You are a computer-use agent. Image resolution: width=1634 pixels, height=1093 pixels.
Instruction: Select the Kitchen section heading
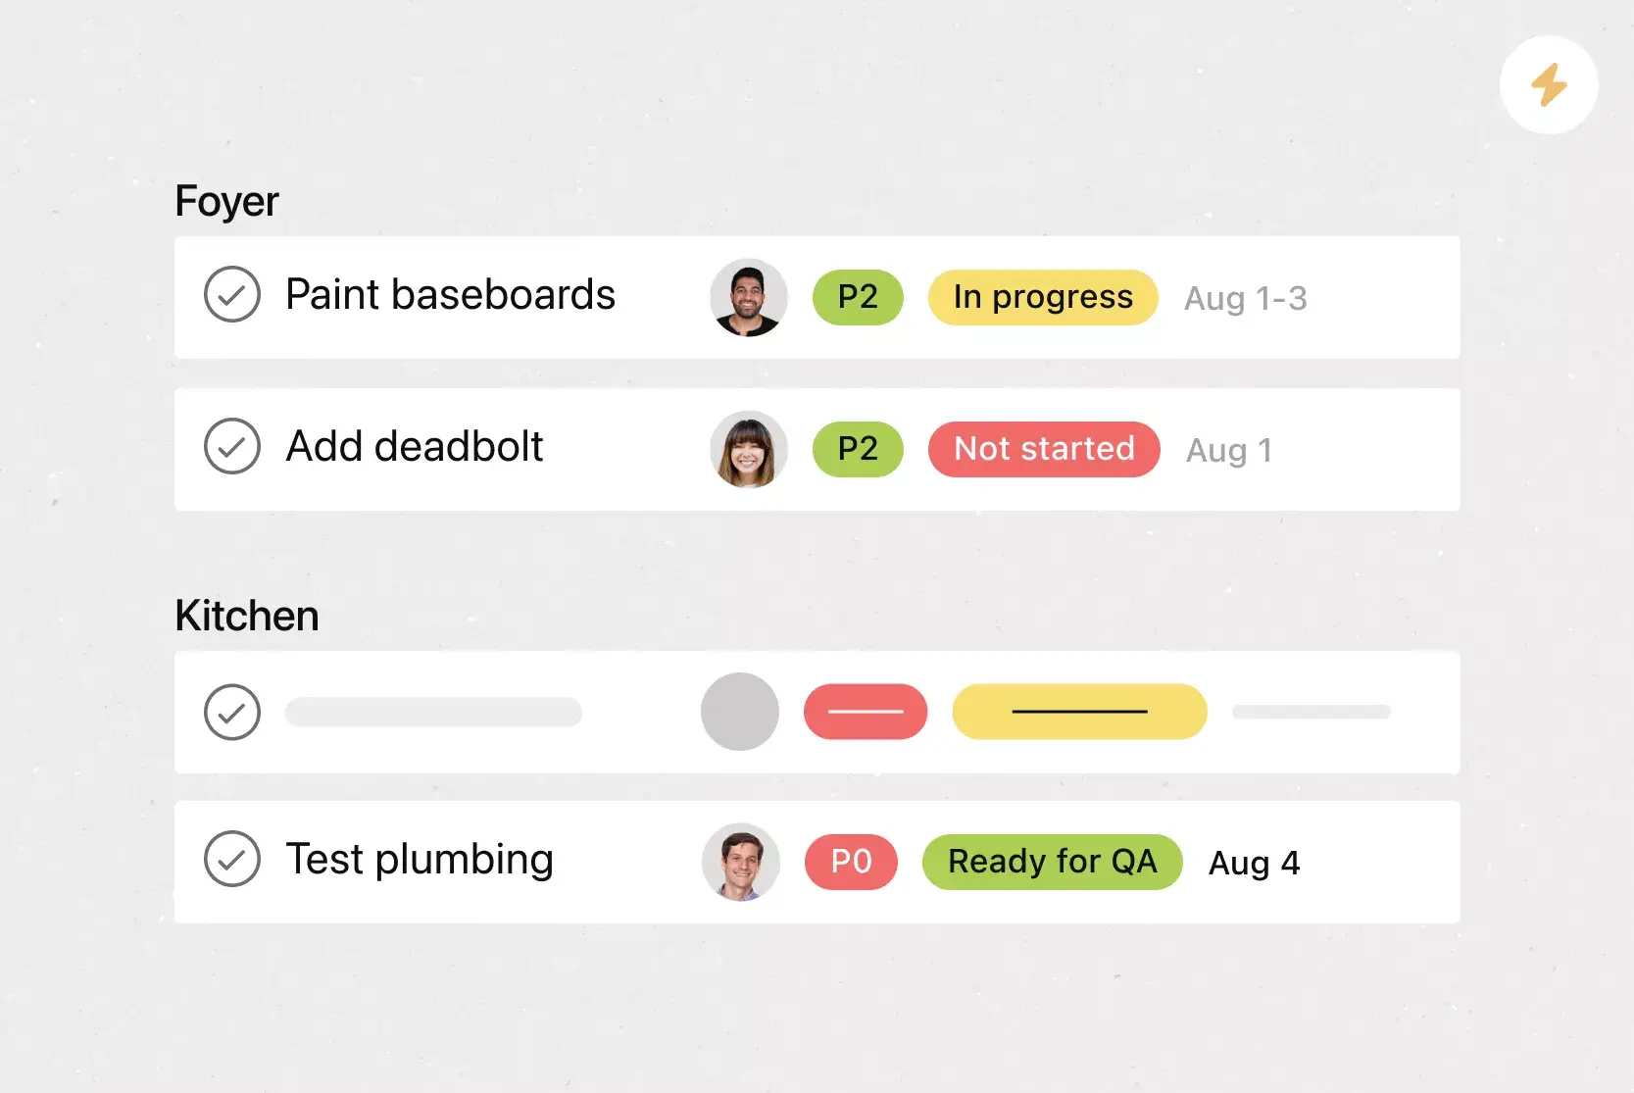pyautogui.click(x=247, y=616)
